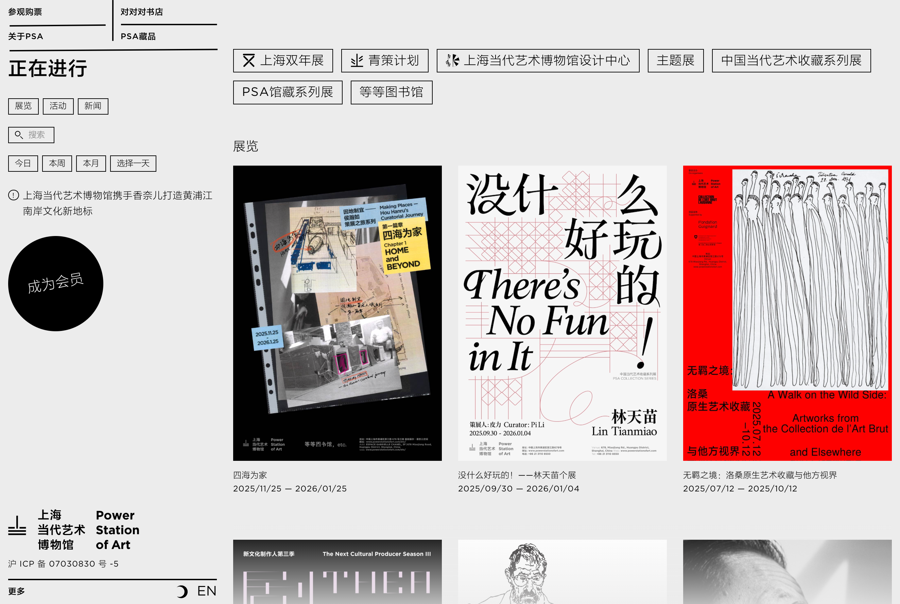900x604 pixels.
Task: Select the 等等图书馆 tag
Action: click(391, 93)
